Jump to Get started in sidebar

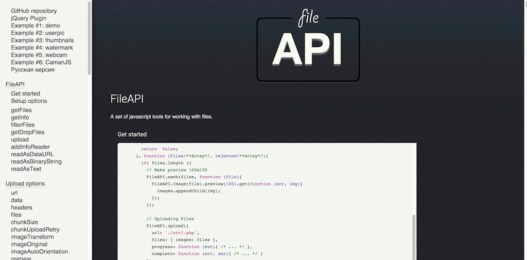click(x=25, y=94)
